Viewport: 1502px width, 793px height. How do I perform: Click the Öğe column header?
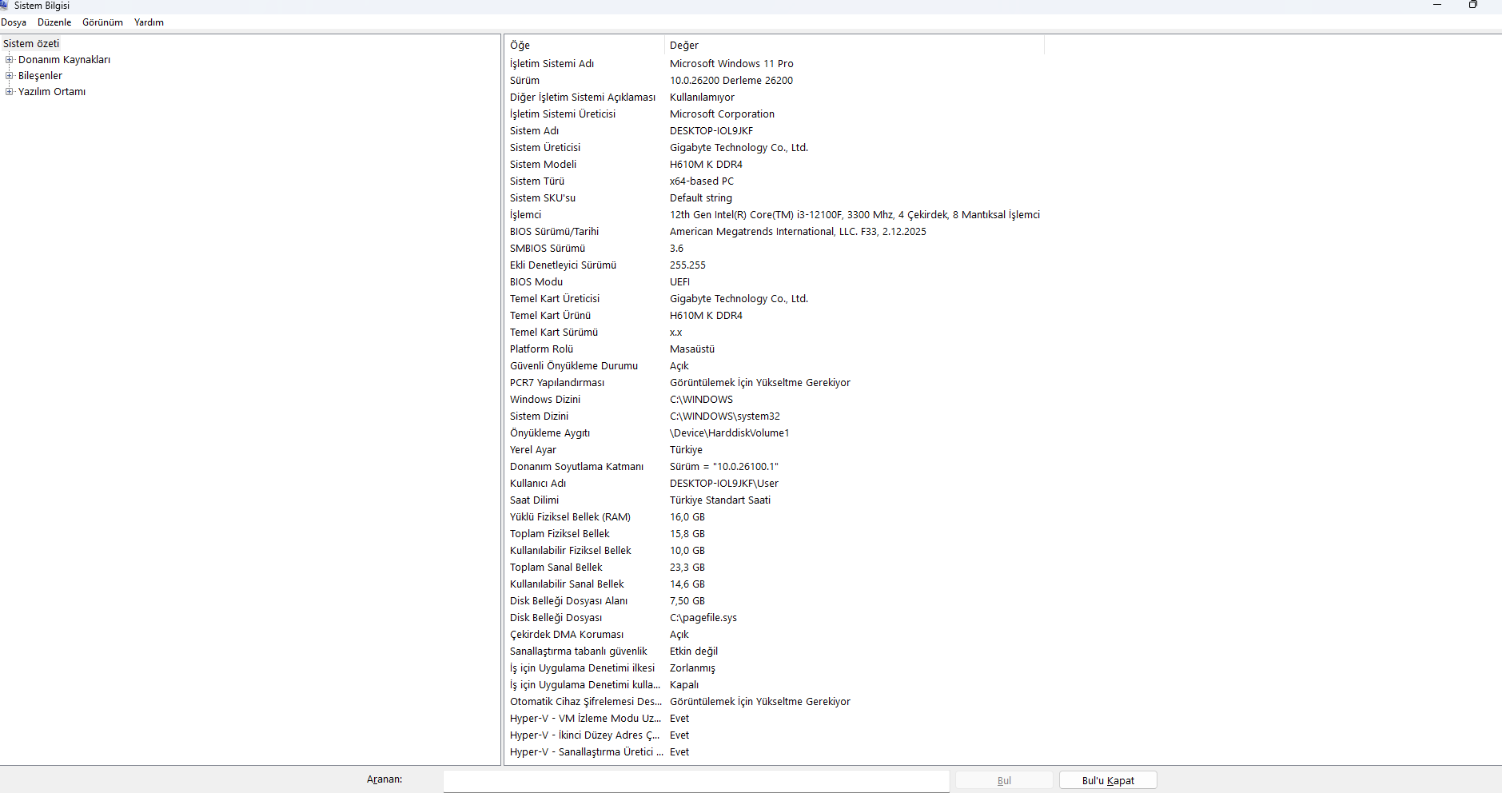tap(584, 46)
